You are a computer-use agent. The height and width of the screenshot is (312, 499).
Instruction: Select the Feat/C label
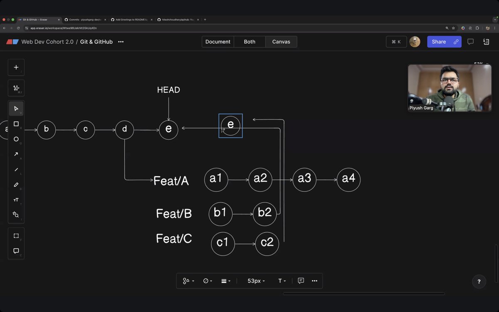click(x=174, y=238)
